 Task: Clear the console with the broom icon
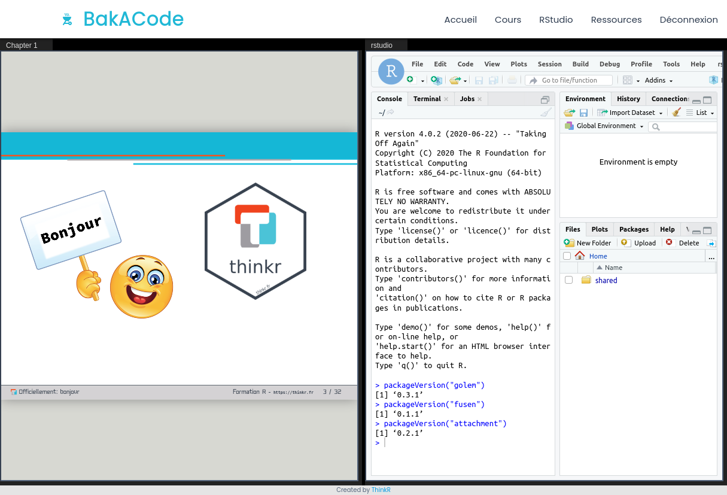pos(546,112)
